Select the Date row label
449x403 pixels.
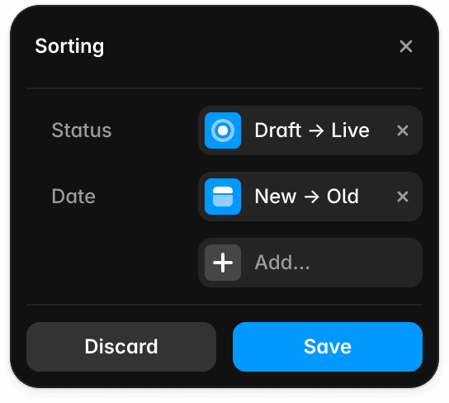(x=73, y=197)
